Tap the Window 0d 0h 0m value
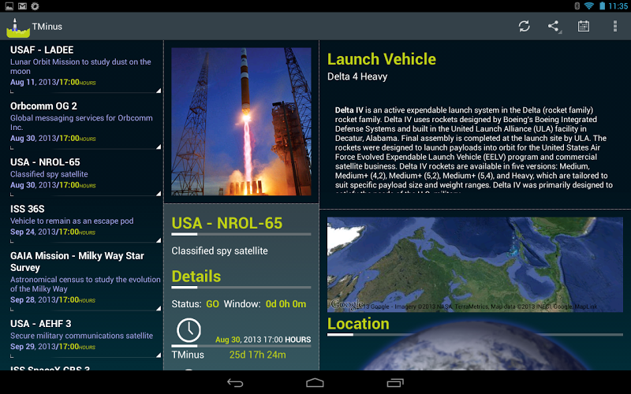The image size is (631, 394). [286, 304]
